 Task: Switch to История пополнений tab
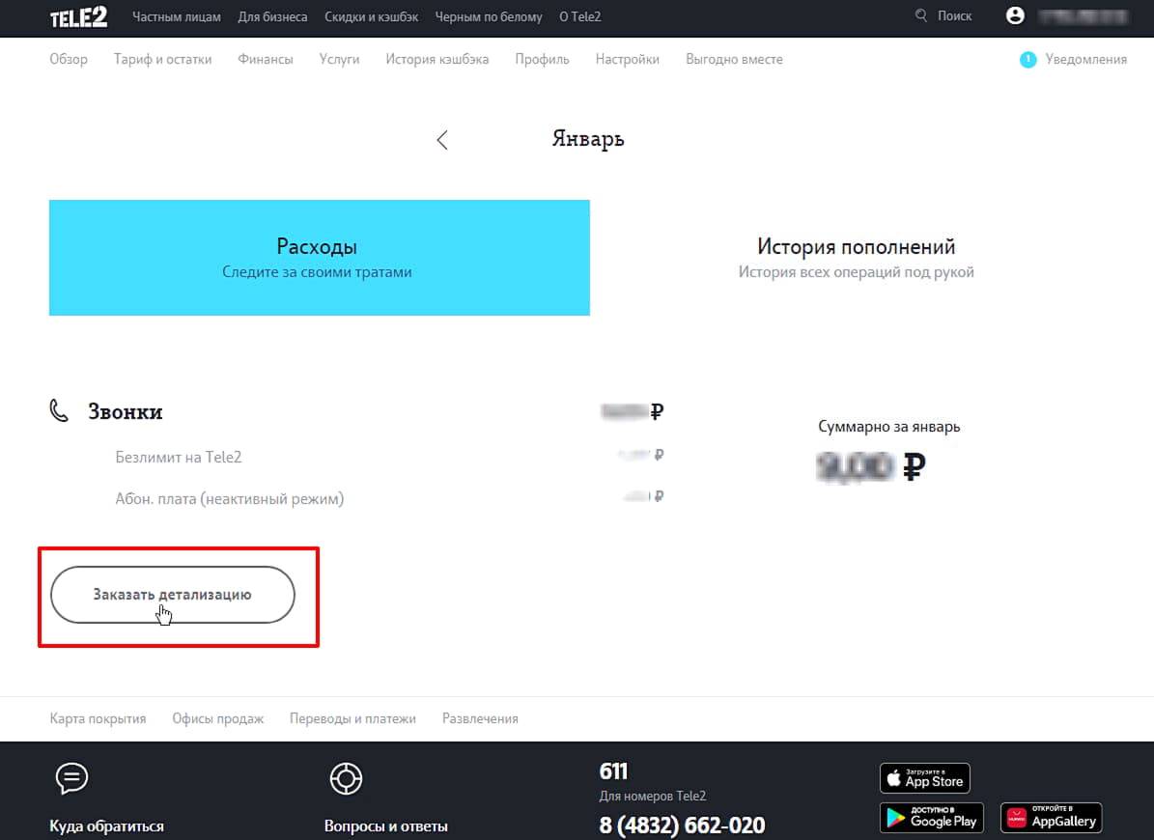click(856, 257)
